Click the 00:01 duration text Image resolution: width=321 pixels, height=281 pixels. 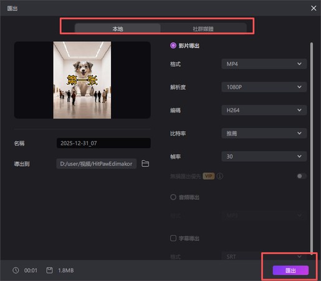click(x=31, y=270)
